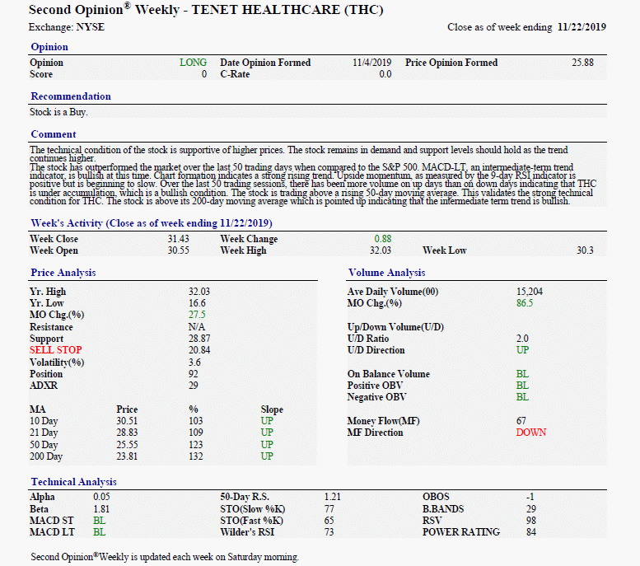Screen dimensions: 640x566
Task: Select the text Stock is a Buy.
Action: pos(58,112)
